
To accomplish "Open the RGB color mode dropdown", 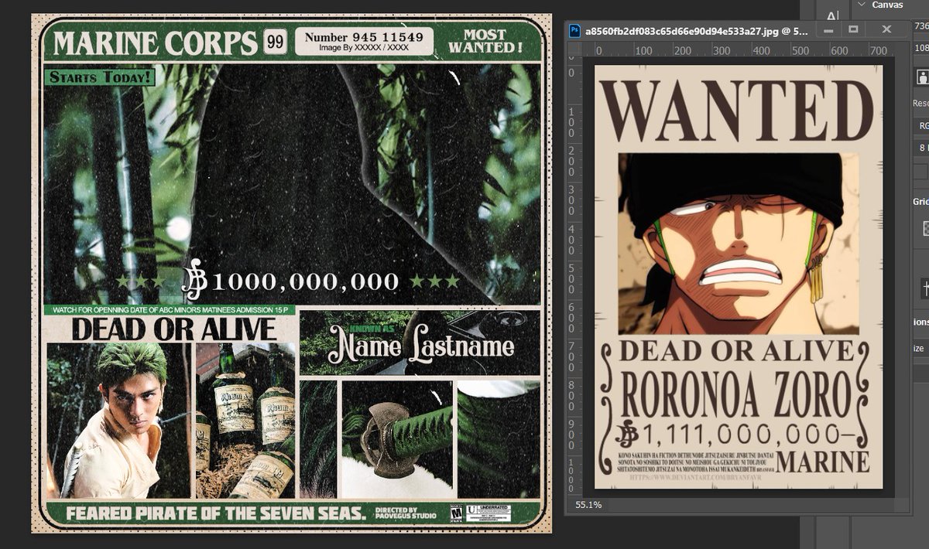I will point(922,125).
